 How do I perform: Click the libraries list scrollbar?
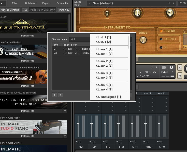[x=69, y=23]
